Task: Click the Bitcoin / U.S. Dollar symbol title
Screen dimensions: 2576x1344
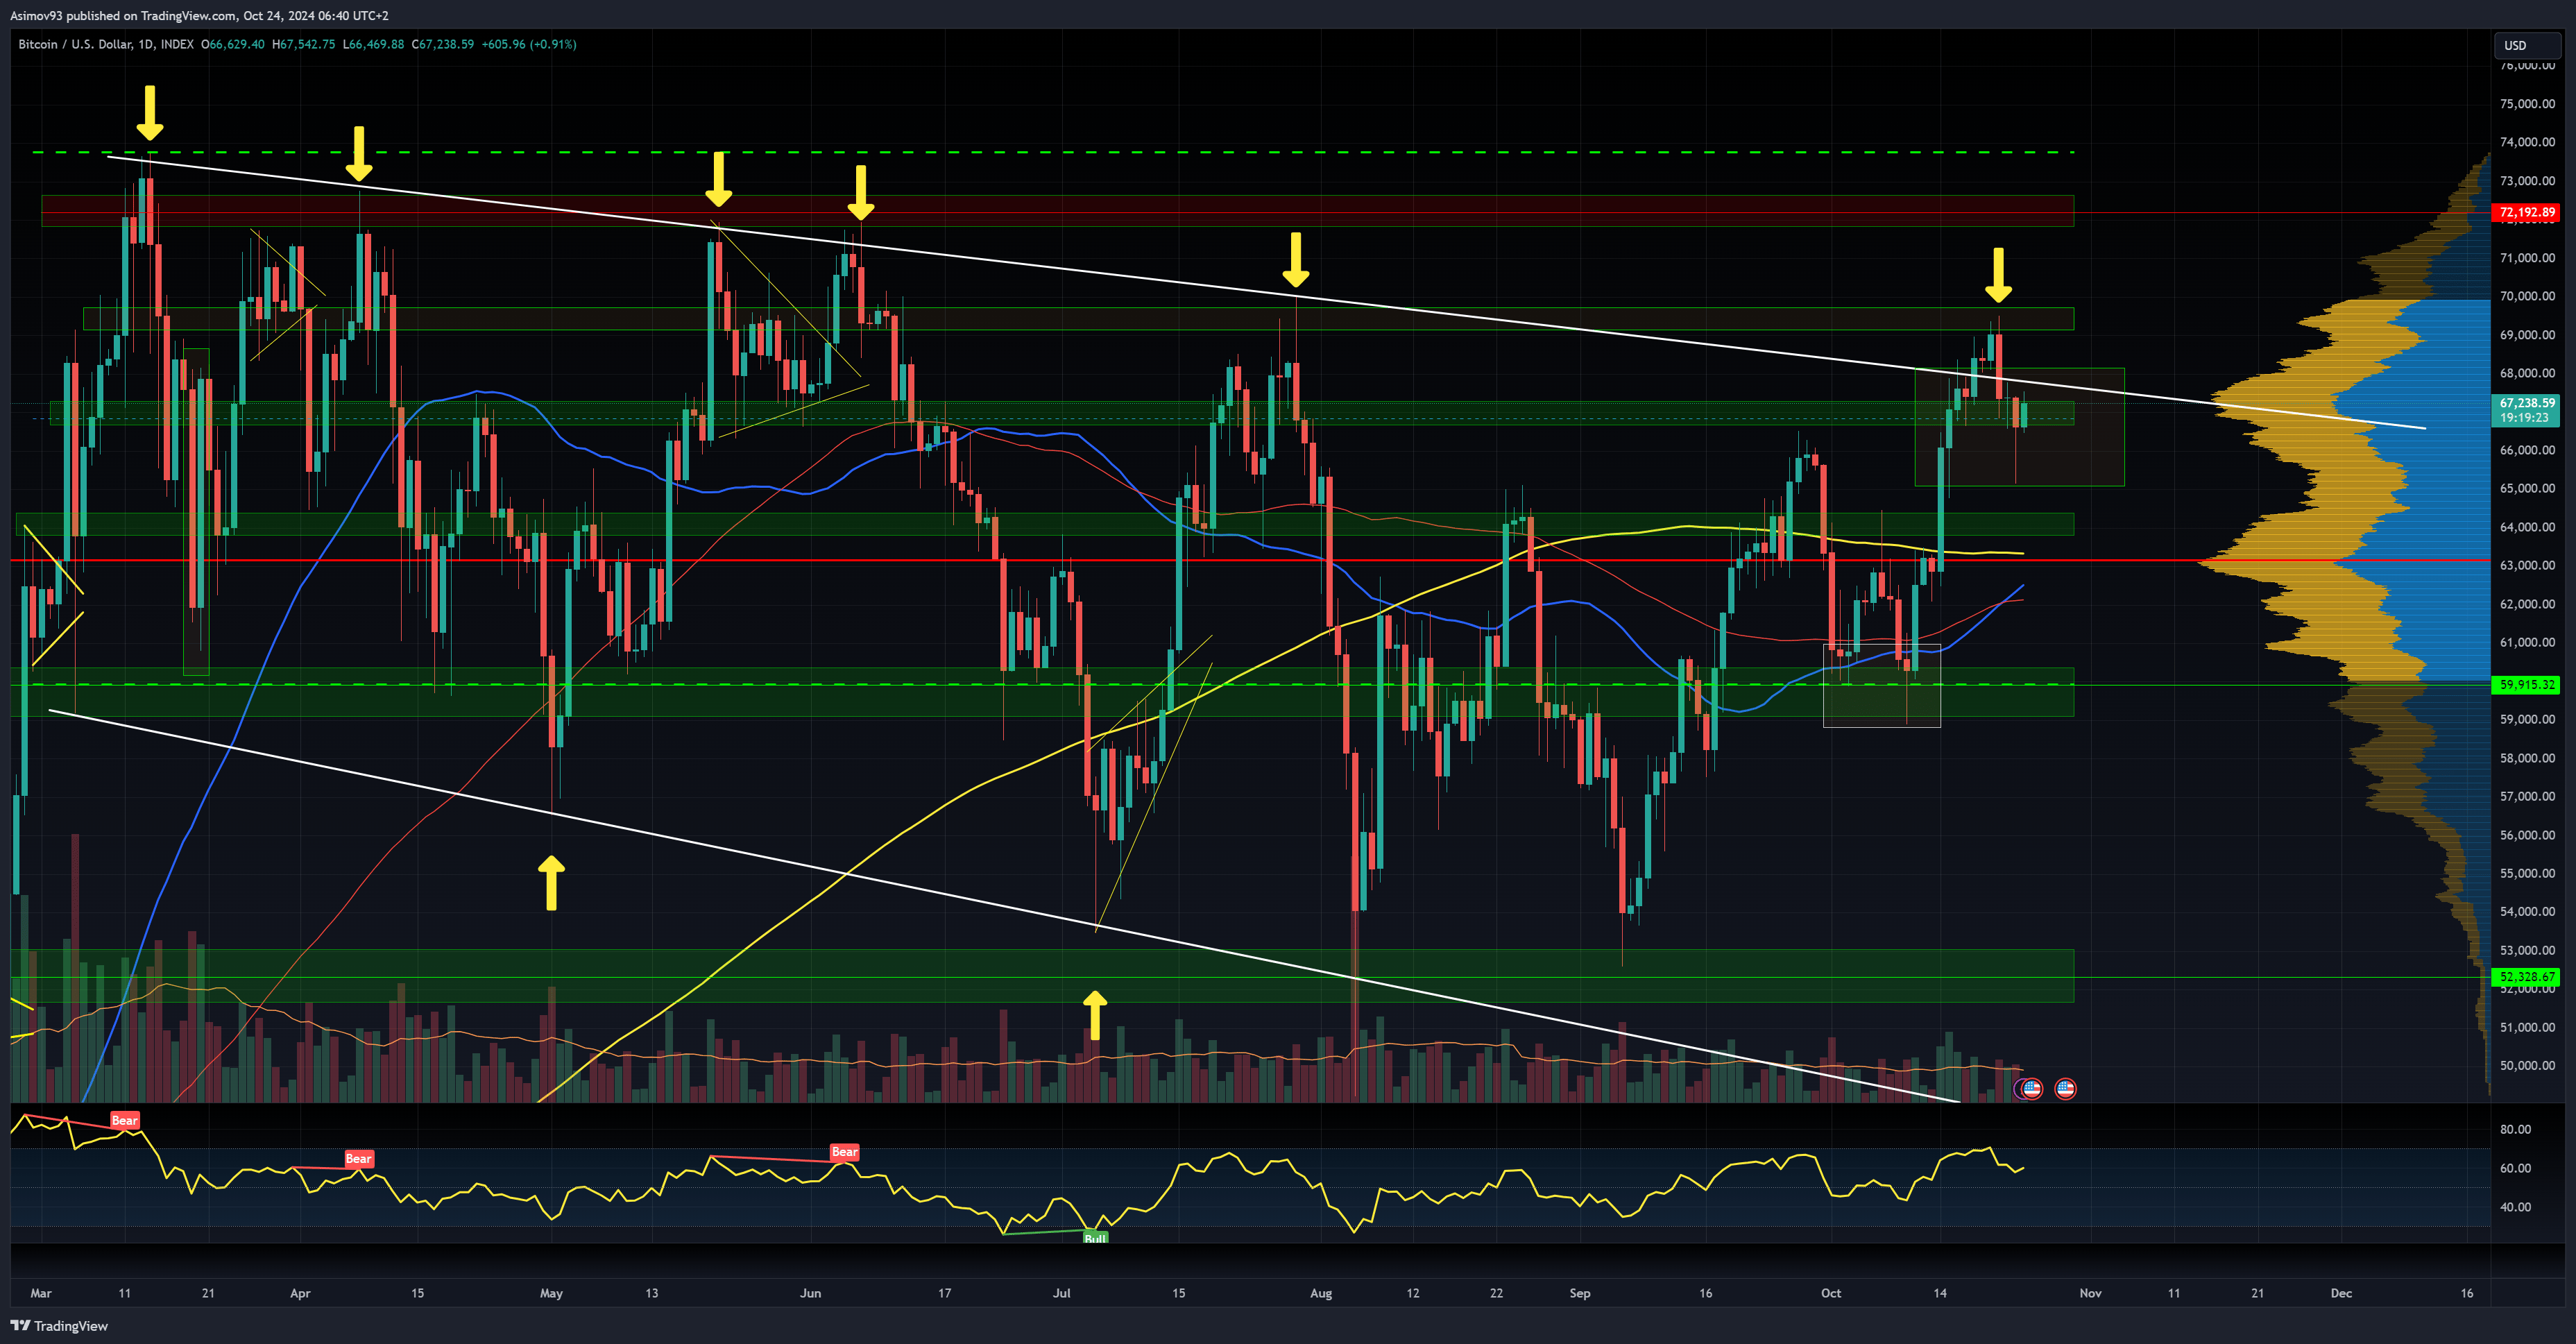Action: pos(106,44)
